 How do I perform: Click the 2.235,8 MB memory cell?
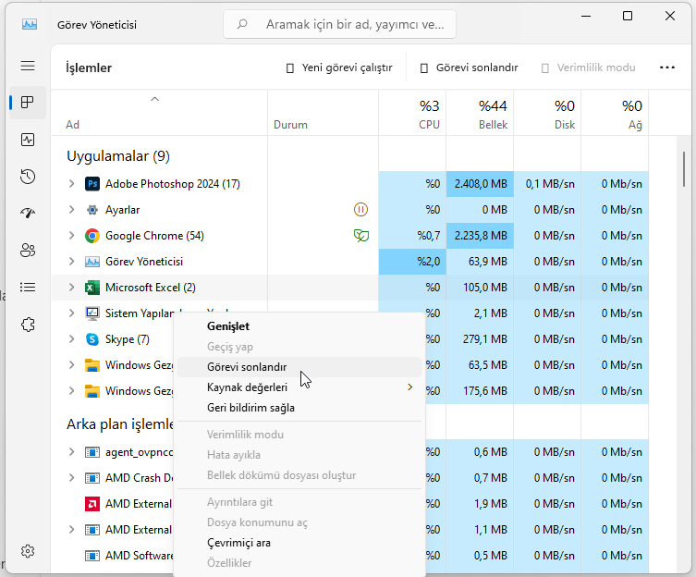[x=480, y=236]
